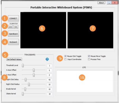
Task: Disable the Mouse Click Toggle checkbox
Action: tap(65, 56)
